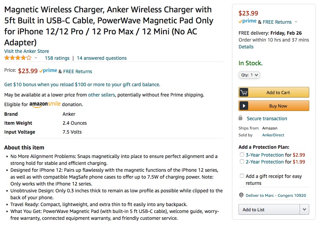Open the Qty quantity dropdown
This screenshot has width=324, height=225.
(249, 75)
